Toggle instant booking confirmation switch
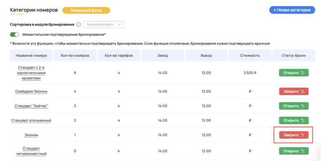This screenshot has height=161, width=321. click(14, 35)
